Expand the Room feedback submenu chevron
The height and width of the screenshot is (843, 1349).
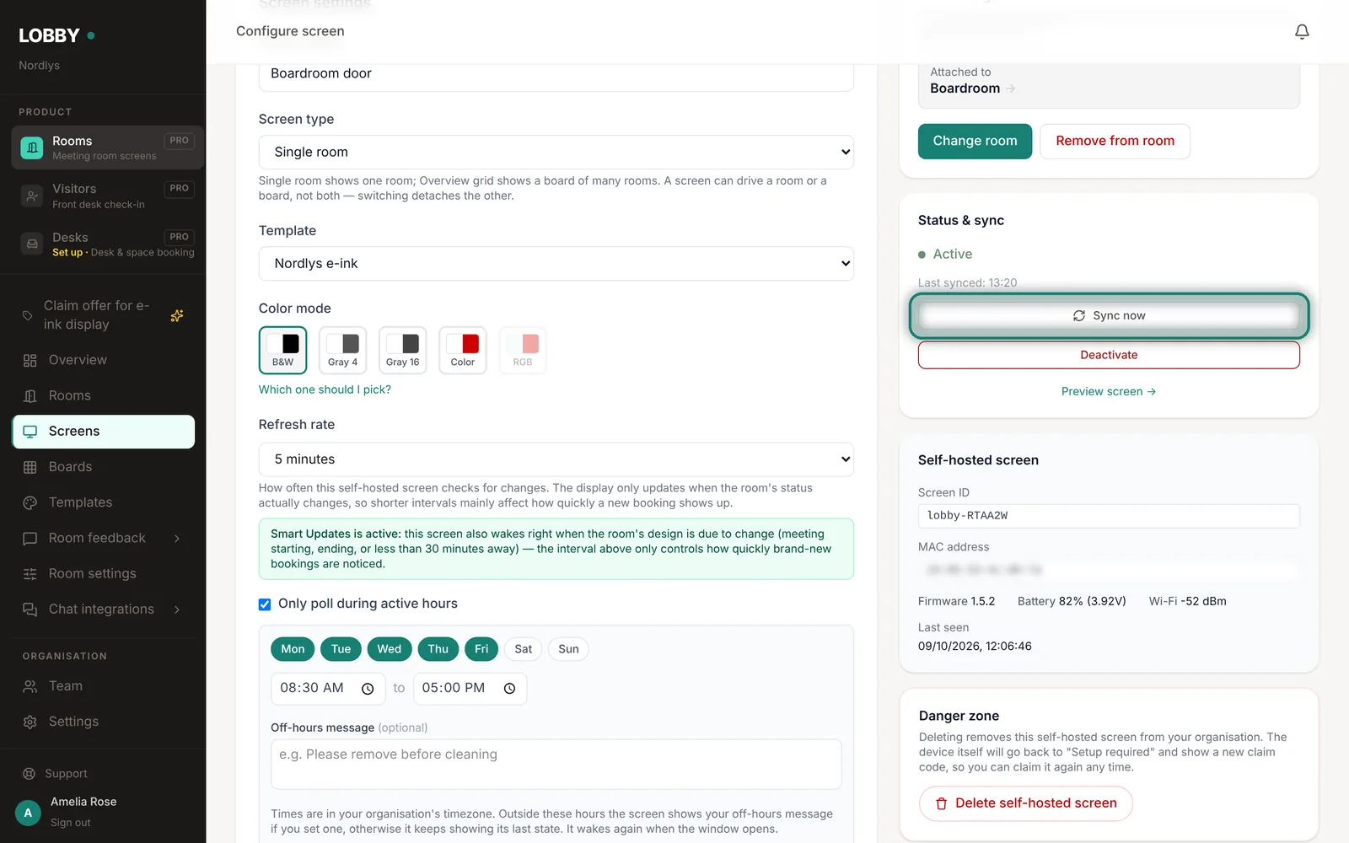(x=177, y=539)
